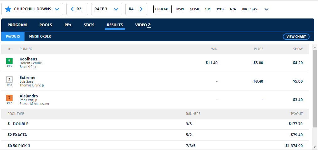The height and width of the screenshot is (150, 318).
Task: Click the scrollbar up arrow
Action: (x=315, y=47)
